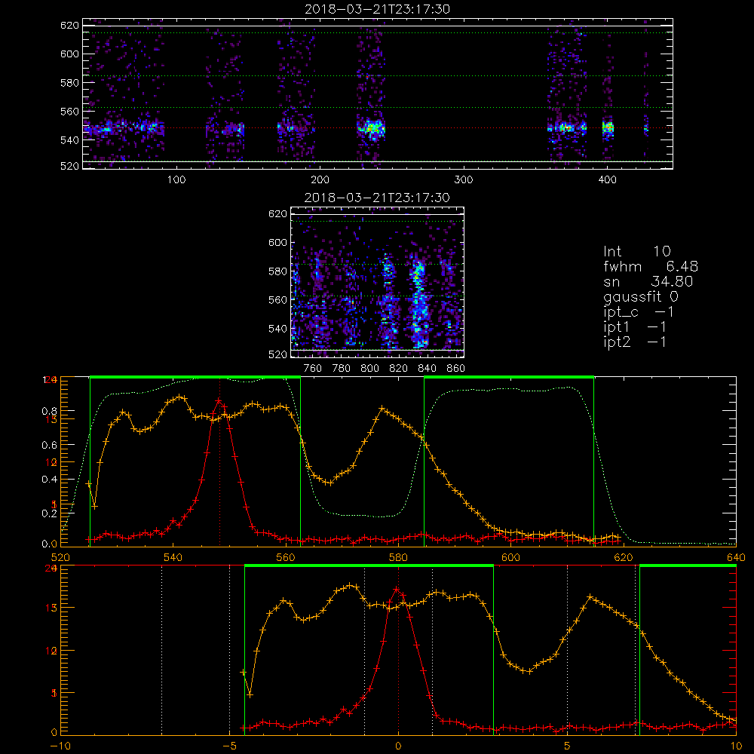Click the 300 label on top spectrogram x-axis
The height and width of the screenshot is (754, 754).
[464, 179]
